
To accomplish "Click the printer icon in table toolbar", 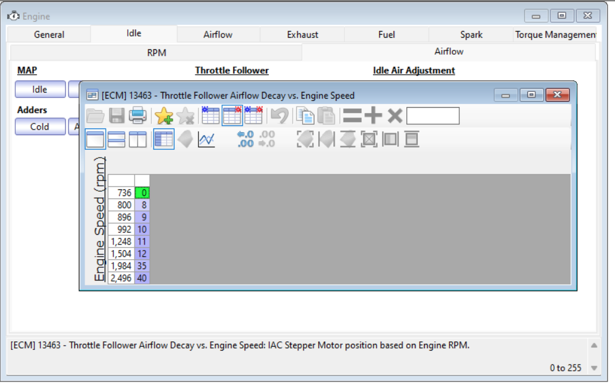I will (137, 116).
